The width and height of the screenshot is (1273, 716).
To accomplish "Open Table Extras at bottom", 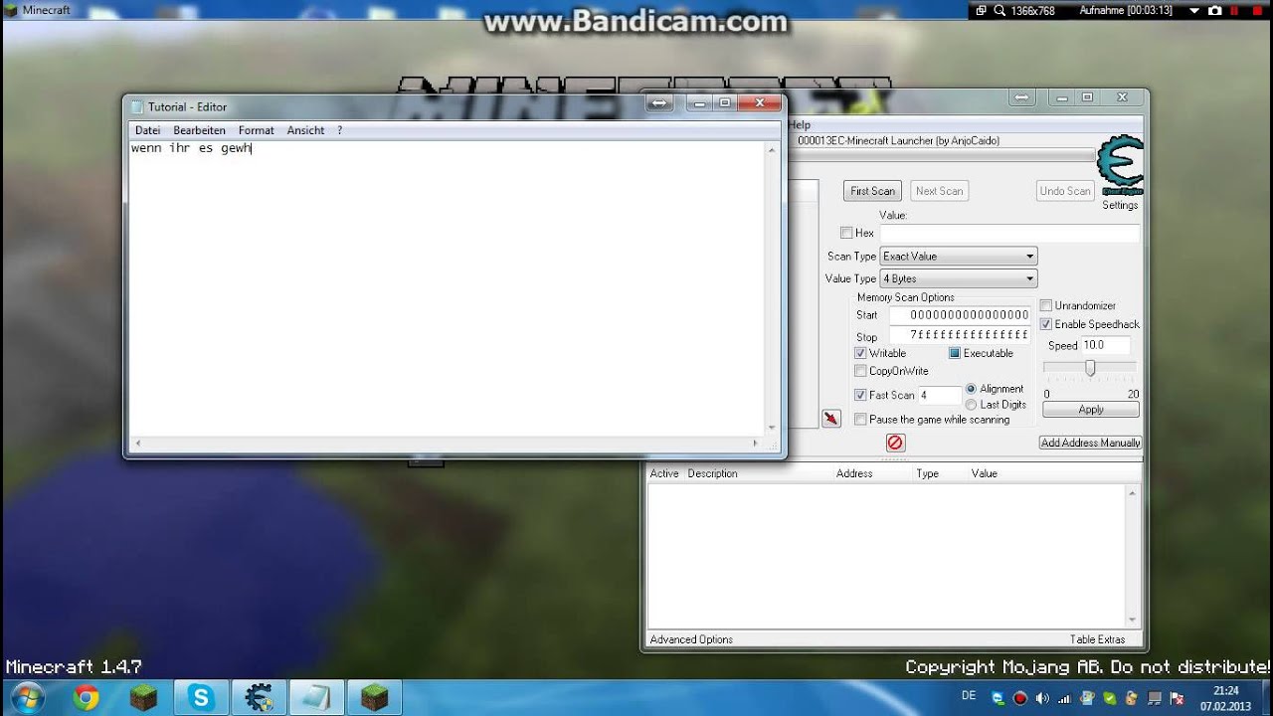I will [x=1097, y=639].
